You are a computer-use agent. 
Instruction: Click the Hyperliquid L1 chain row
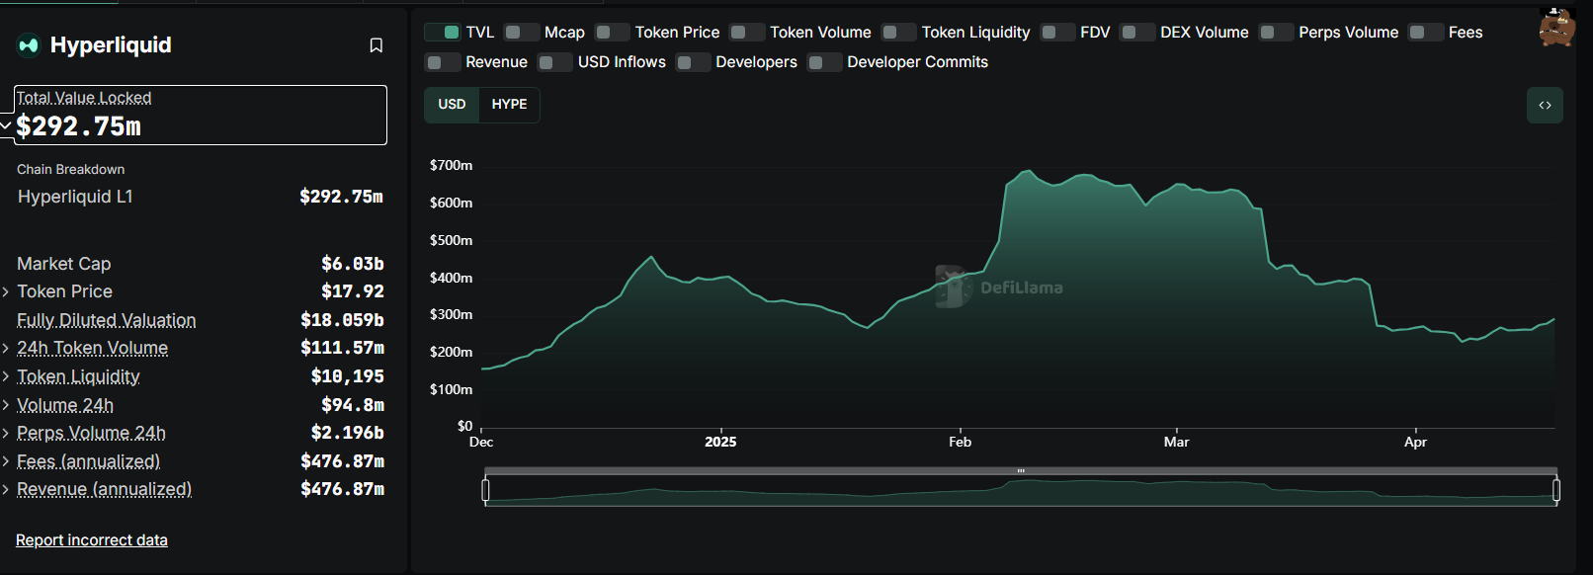pyautogui.click(x=200, y=197)
